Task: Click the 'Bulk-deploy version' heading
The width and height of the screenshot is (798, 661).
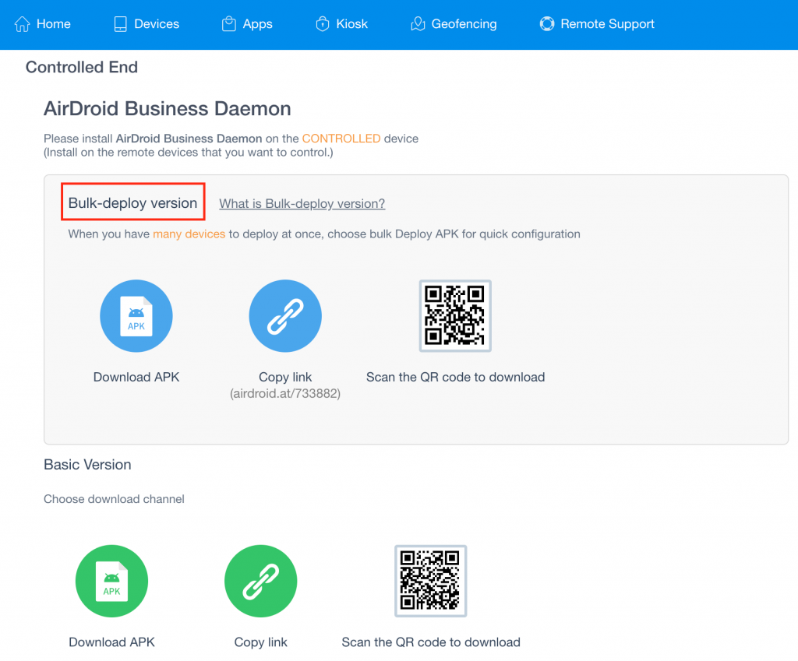Action: [132, 203]
